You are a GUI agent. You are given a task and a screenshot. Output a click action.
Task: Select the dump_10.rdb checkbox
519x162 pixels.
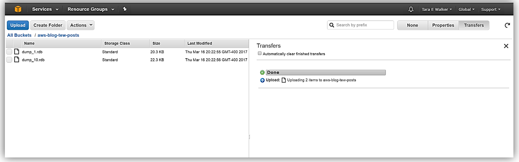pos(9,60)
